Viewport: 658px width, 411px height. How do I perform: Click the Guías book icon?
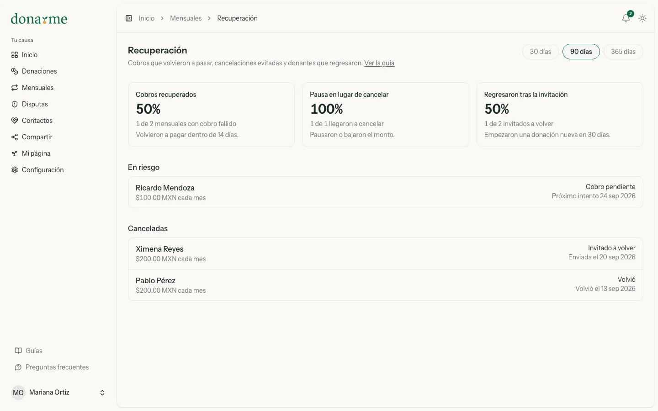click(18, 351)
